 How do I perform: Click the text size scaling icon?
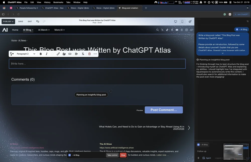58,54
